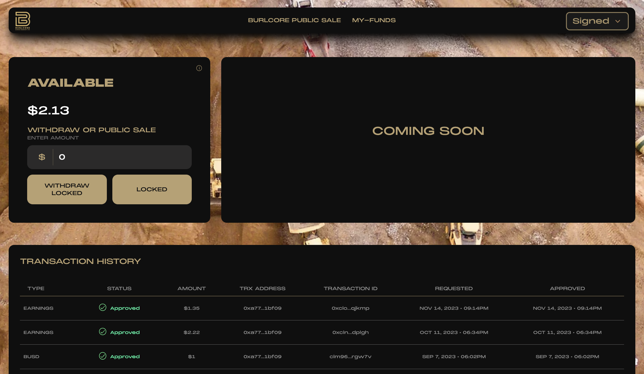Click the info icon in Available card

(x=199, y=68)
